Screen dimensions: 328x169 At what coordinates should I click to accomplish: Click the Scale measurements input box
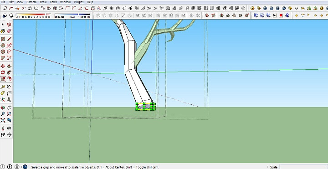pyautogui.click(x=303, y=167)
